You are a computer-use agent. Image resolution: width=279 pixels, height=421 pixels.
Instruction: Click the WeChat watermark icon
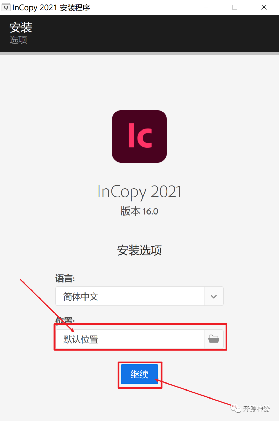[x=236, y=408]
